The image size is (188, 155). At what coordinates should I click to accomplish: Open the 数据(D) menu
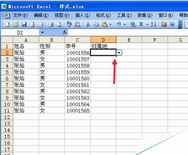pos(145,15)
